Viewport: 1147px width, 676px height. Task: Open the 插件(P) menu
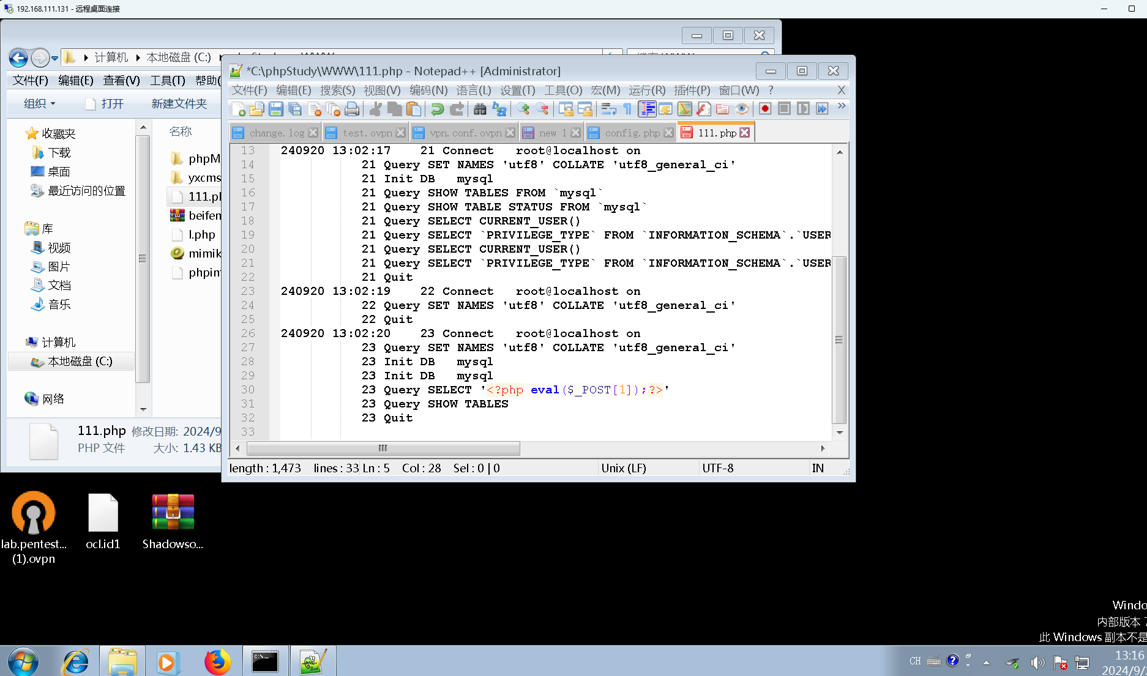pyautogui.click(x=692, y=91)
